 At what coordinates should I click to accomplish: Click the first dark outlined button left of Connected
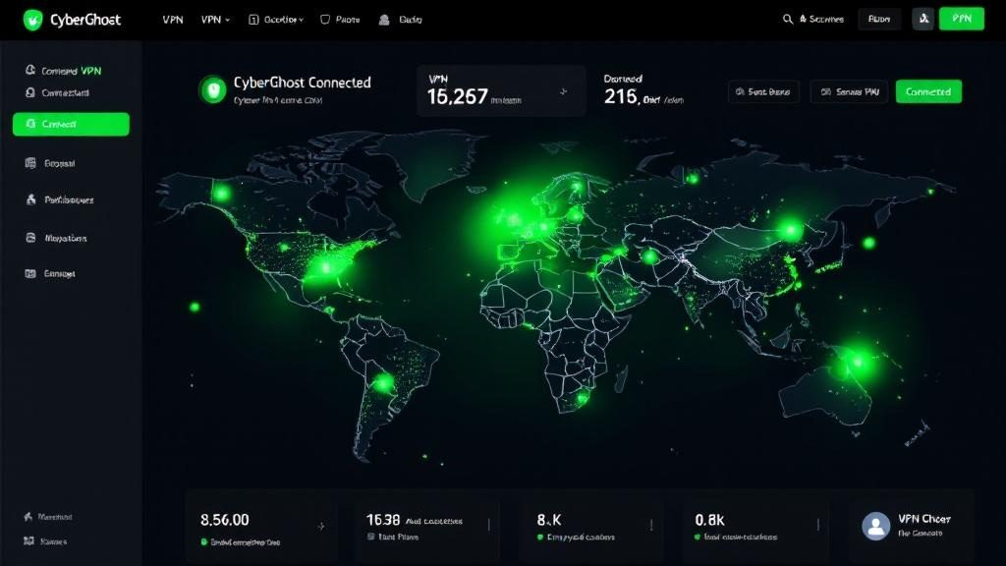763,91
